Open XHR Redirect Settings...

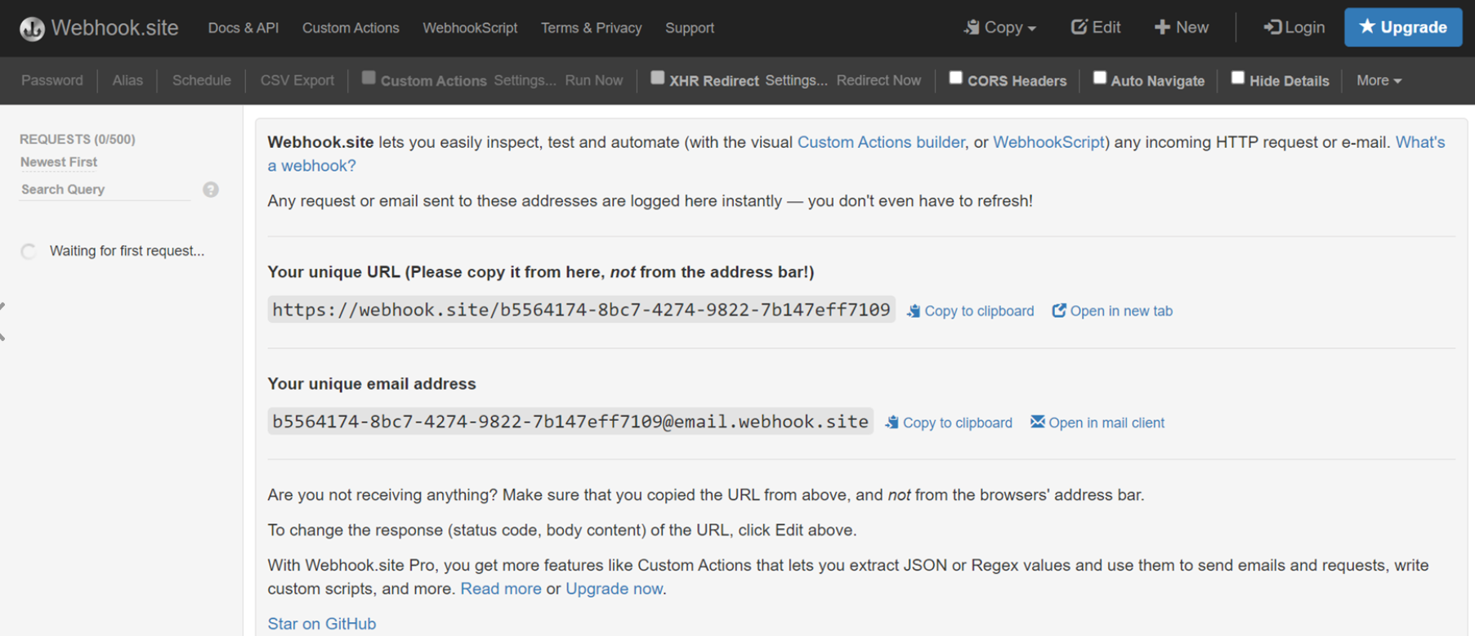click(796, 80)
